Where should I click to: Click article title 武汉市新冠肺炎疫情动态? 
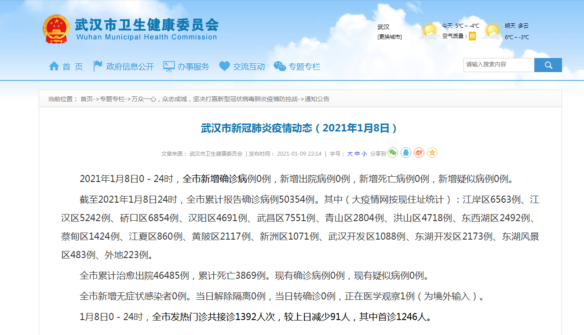tap(299, 128)
